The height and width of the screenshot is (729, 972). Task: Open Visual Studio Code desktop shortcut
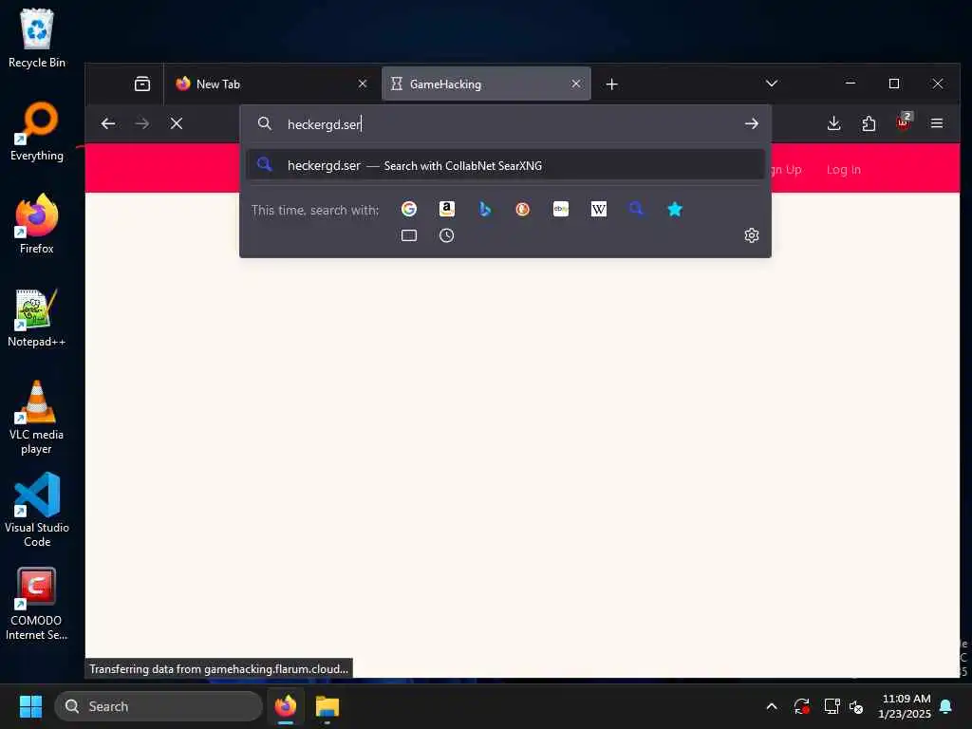[x=37, y=510]
